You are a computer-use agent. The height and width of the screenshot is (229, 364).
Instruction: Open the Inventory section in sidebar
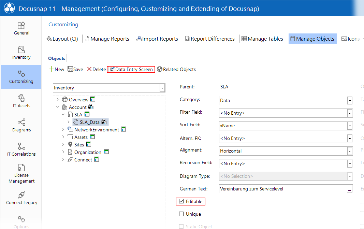coord(21,53)
